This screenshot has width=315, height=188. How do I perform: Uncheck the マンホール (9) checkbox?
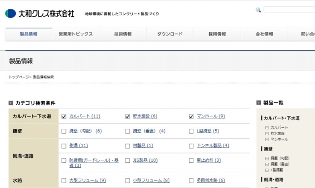click(x=191, y=116)
